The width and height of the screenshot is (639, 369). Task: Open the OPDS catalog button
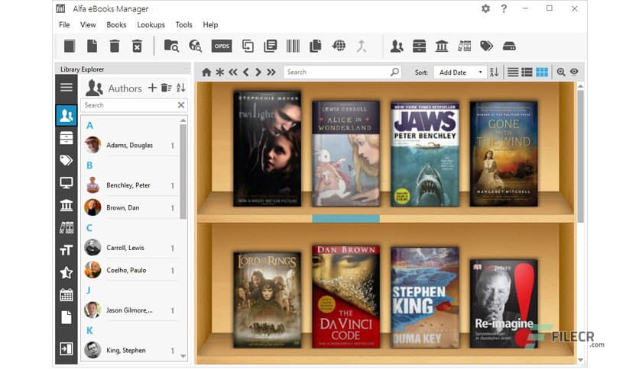(x=222, y=46)
